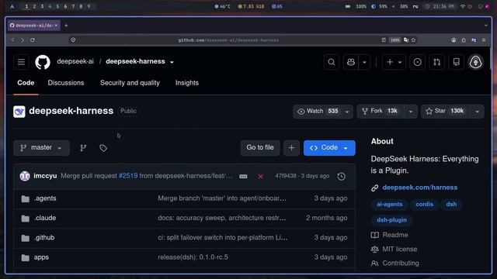
Task: Open the create new plus menu
Action: coord(394,62)
